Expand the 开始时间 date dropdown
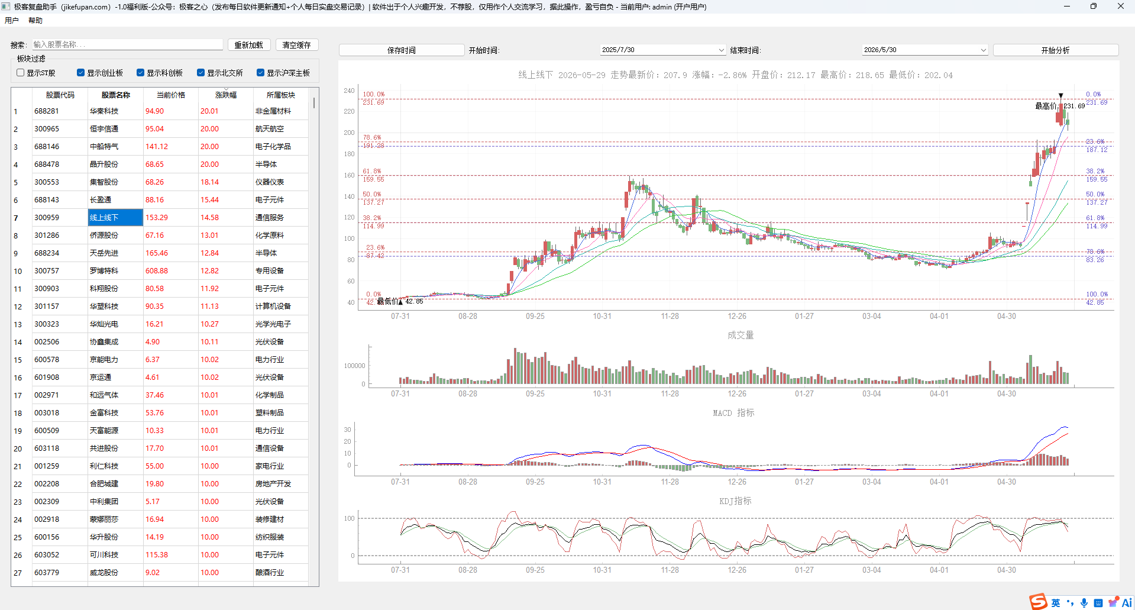Screen dimensions: 1135x610 721,50
